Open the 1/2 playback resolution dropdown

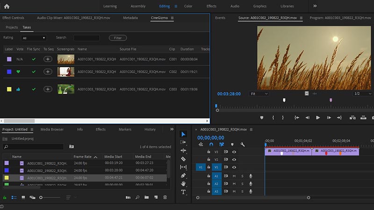[x=363, y=94]
